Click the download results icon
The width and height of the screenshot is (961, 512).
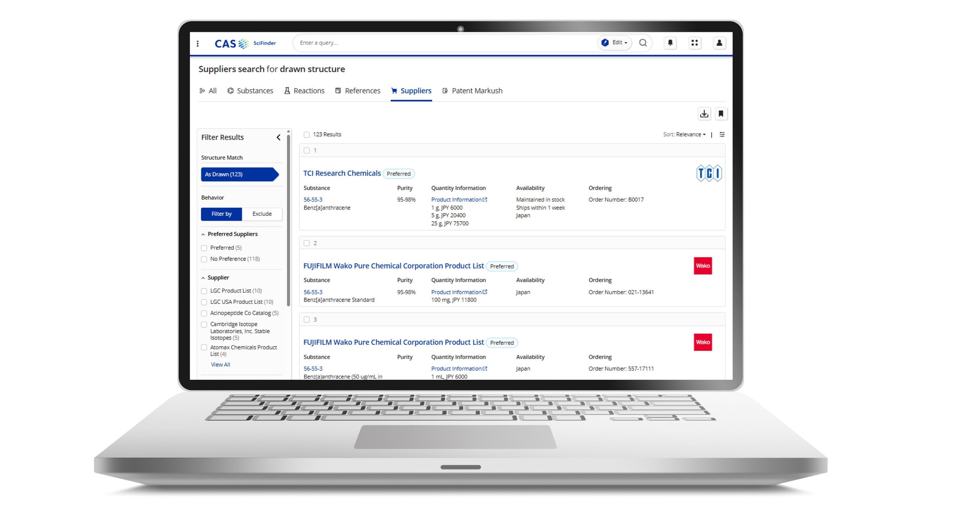click(x=704, y=113)
